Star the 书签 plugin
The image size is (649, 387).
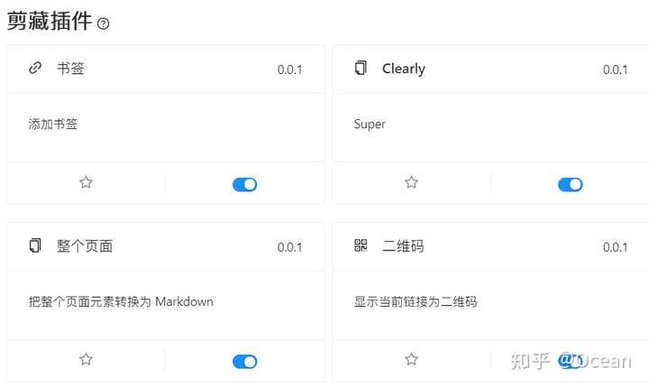[x=86, y=183]
